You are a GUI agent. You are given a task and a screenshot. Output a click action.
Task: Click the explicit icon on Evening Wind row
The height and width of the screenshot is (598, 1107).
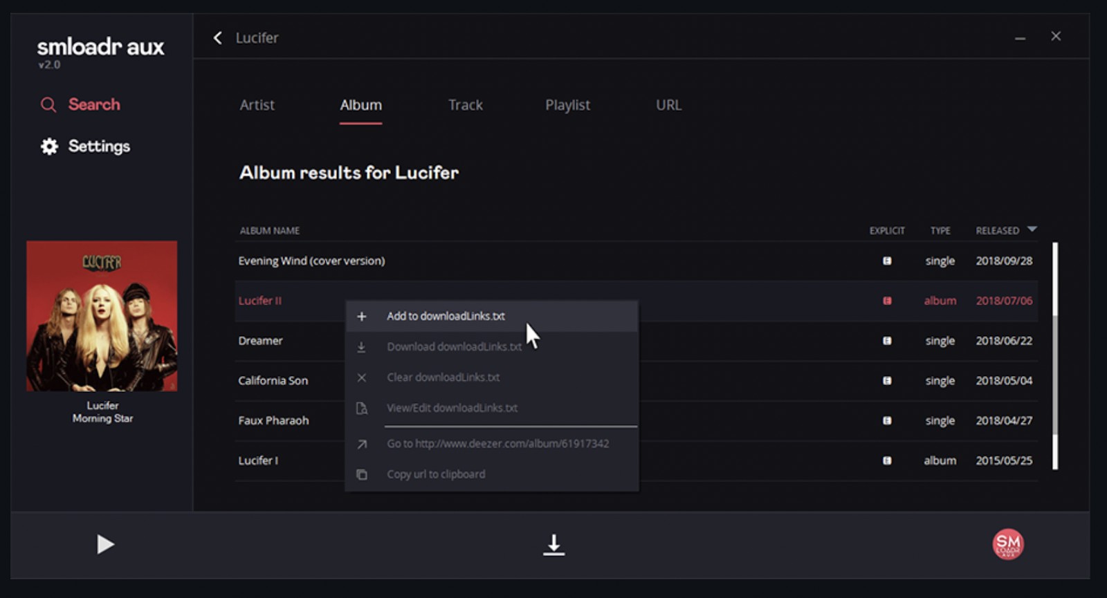pyautogui.click(x=887, y=261)
